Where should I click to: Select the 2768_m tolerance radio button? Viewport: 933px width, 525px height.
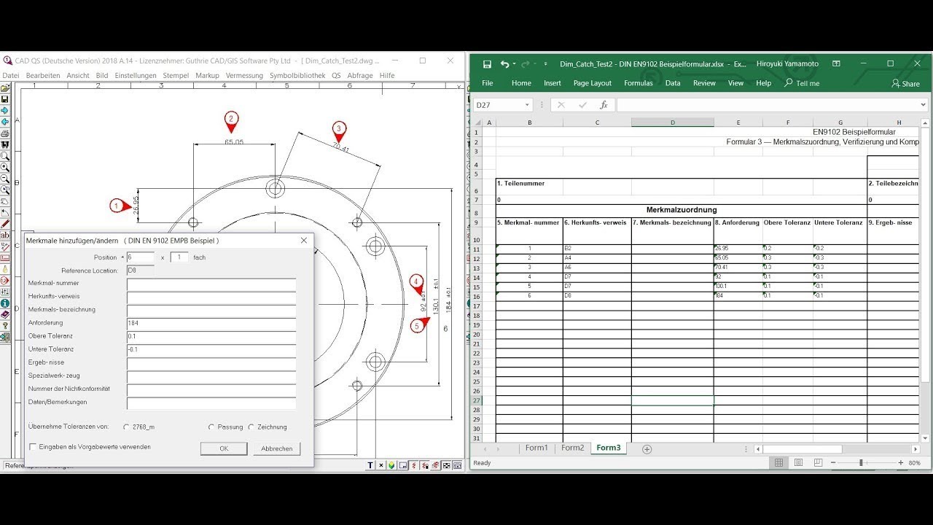pyautogui.click(x=126, y=427)
